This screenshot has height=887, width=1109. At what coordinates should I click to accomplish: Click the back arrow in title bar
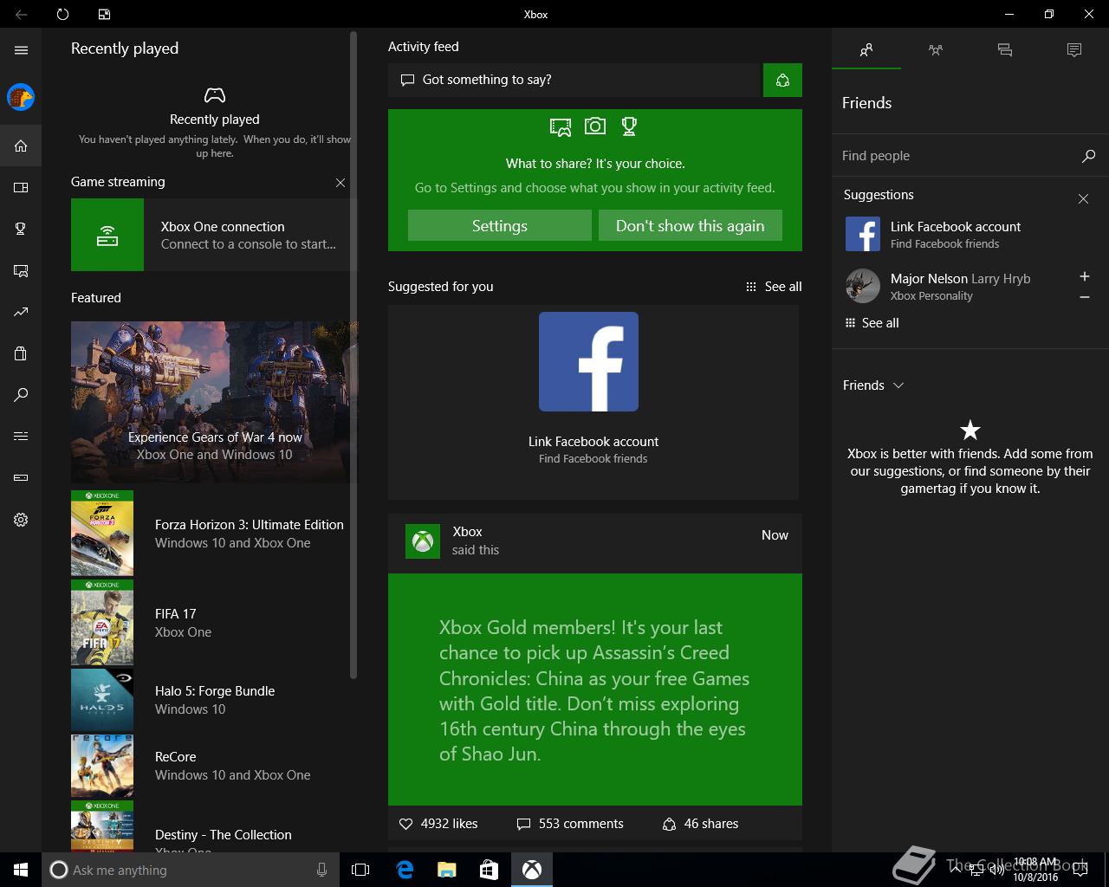tap(21, 14)
